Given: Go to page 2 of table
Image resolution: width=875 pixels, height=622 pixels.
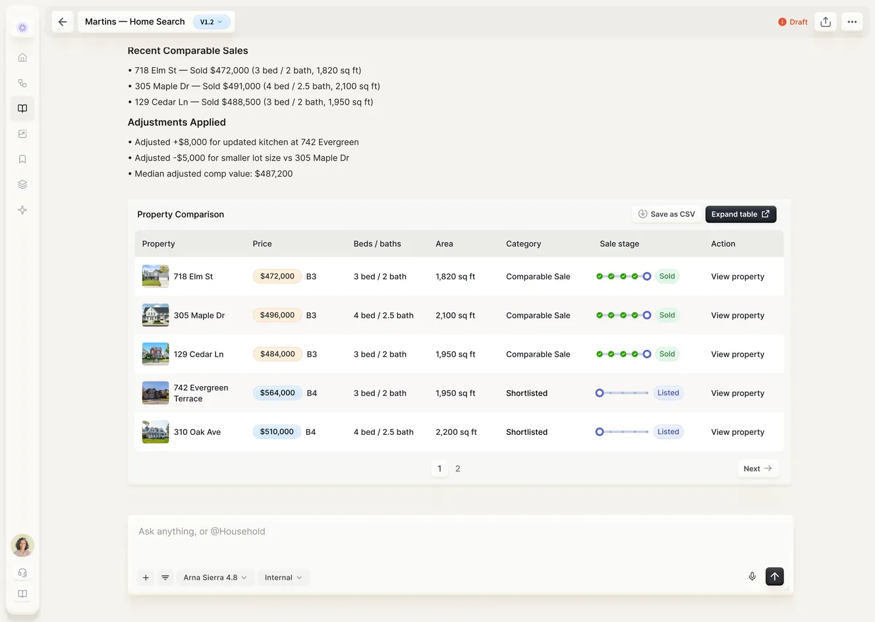Looking at the screenshot, I should (458, 468).
